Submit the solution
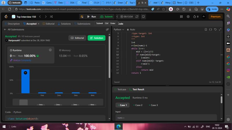 pyautogui.click(x=106, y=17)
